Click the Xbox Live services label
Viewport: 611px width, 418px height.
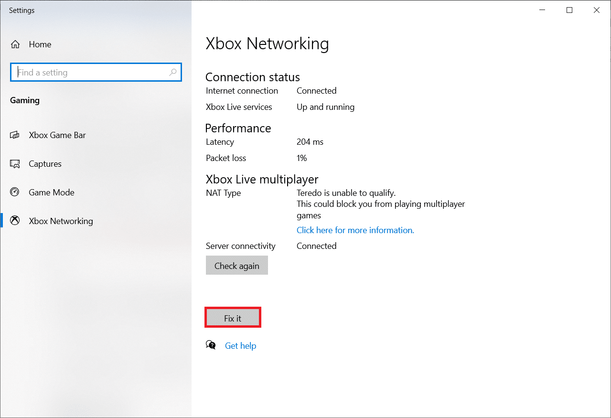coord(239,107)
